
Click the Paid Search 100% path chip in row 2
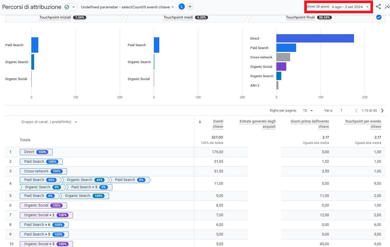41,162
